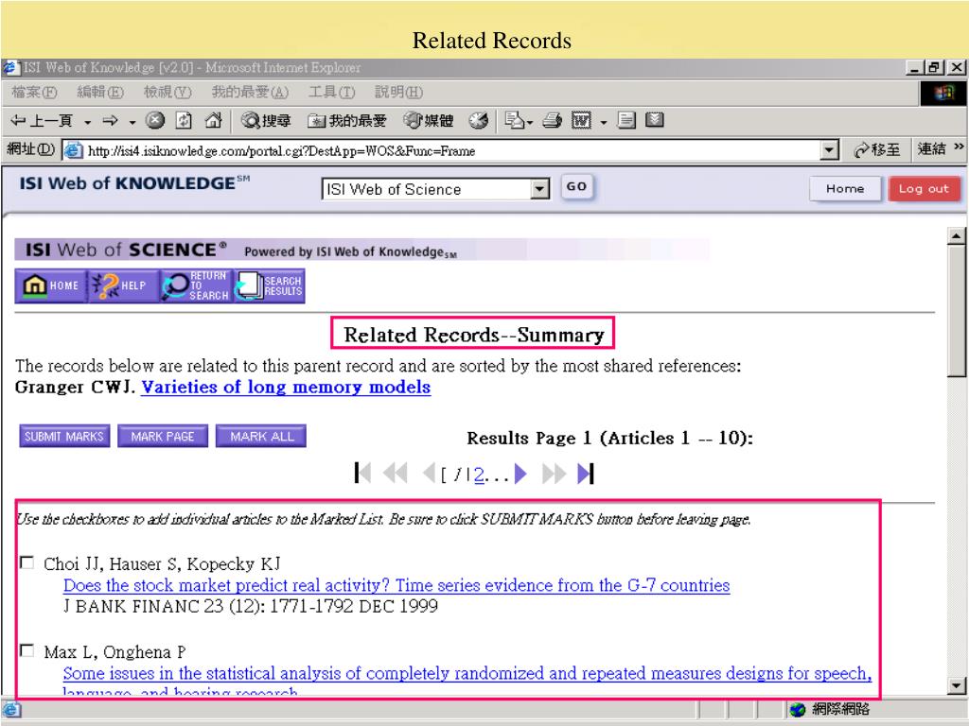The height and width of the screenshot is (726, 969).
Task: Click the GO button next to dropdown
Action: (x=576, y=186)
